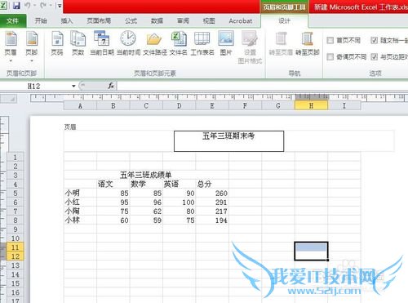Click total score cell 217

tap(212, 212)
